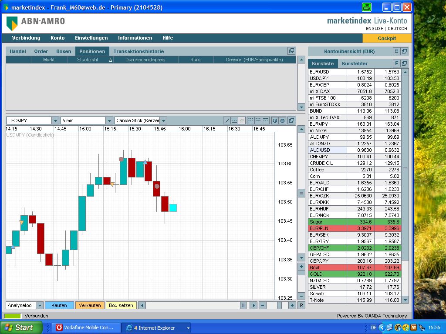Click the Kursliste scrollbar down arrow
Image resolution: width=446 pixels, height=334 pixels.
tap(405, 300)
